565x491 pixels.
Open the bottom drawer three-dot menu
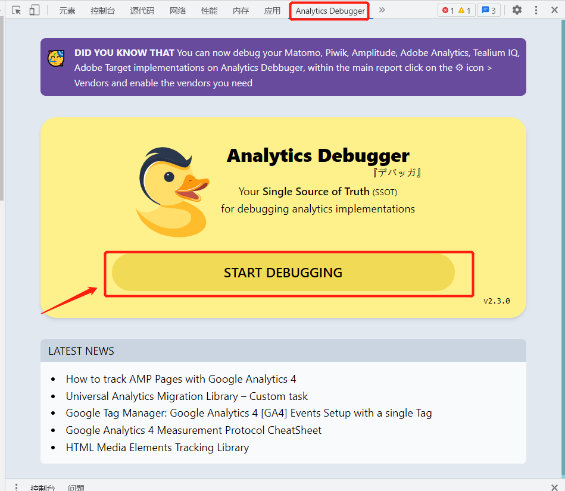click(17, 487)
